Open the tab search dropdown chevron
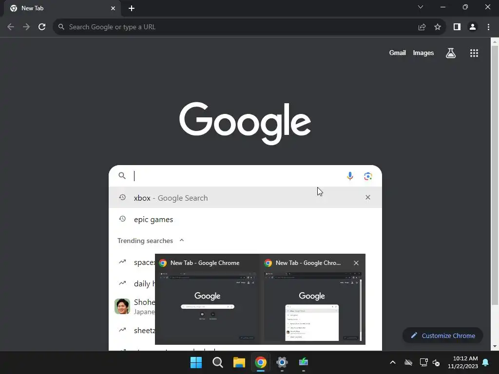Viewport: 499px width, 374px height. pos(421,7)
